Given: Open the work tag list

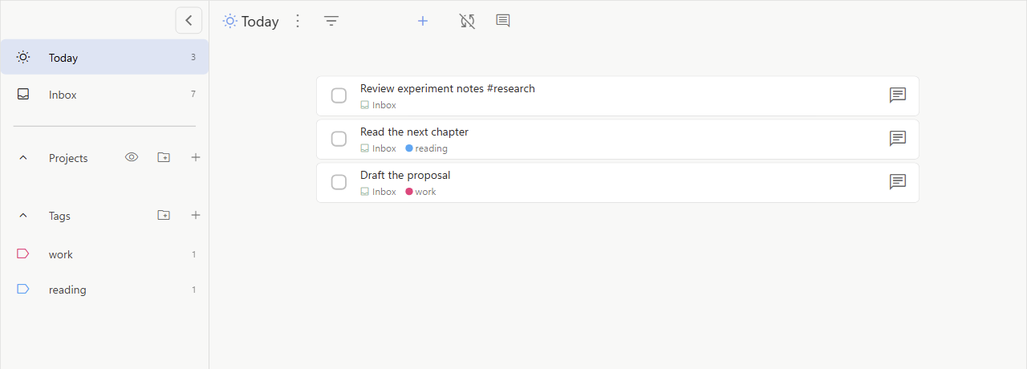Looking at the screenshot, I should point(104,254).
